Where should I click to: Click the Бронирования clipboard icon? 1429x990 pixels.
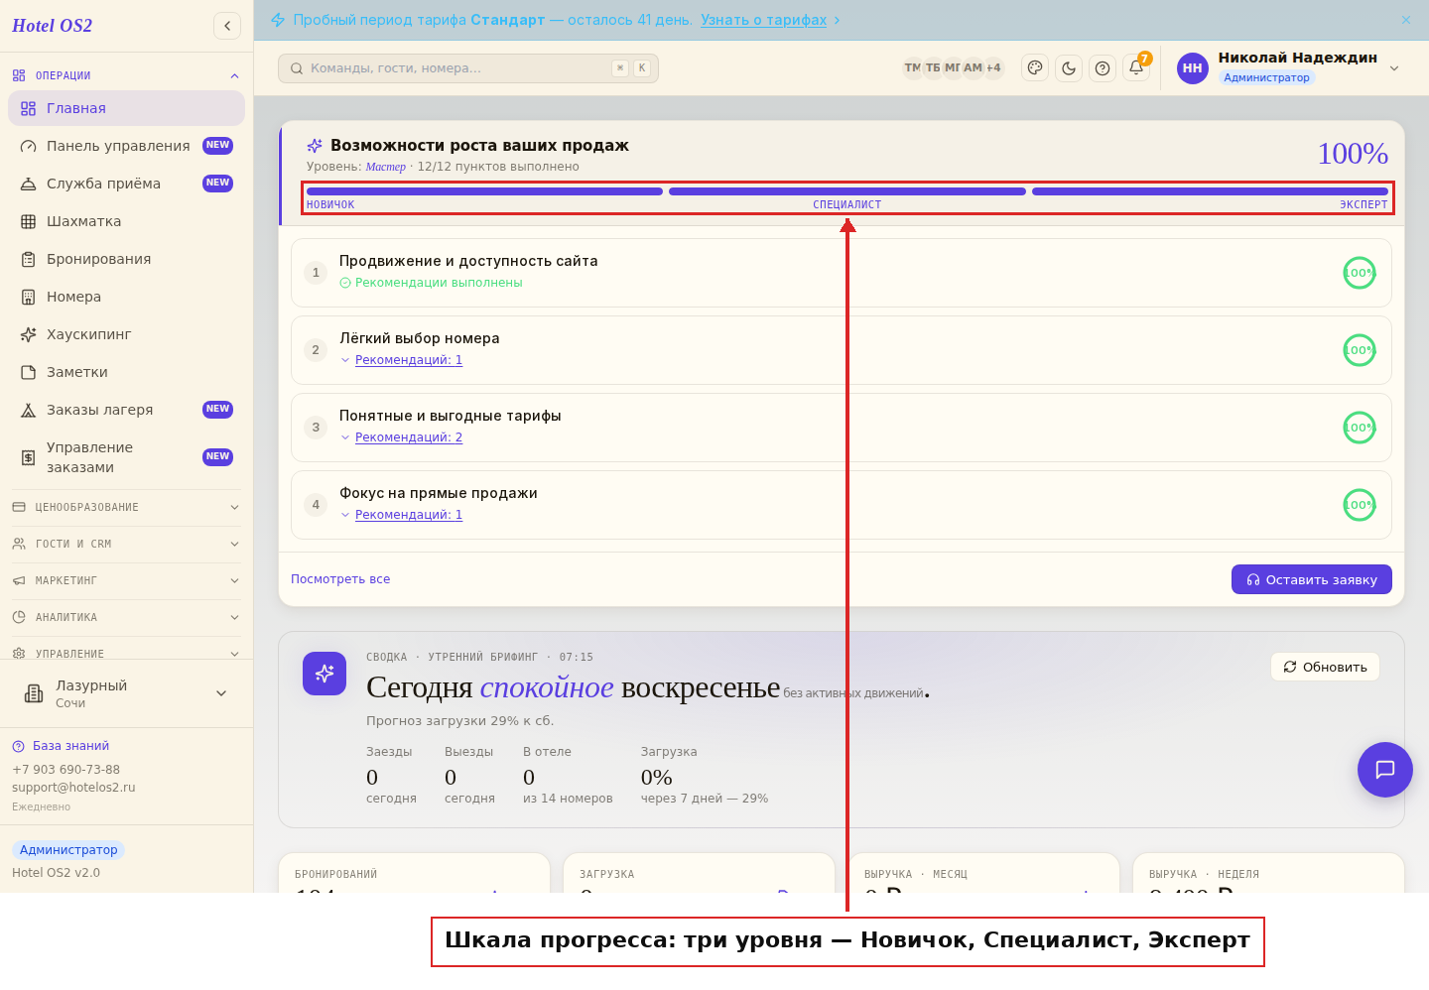pyautogui.click(x=28, y=259)
